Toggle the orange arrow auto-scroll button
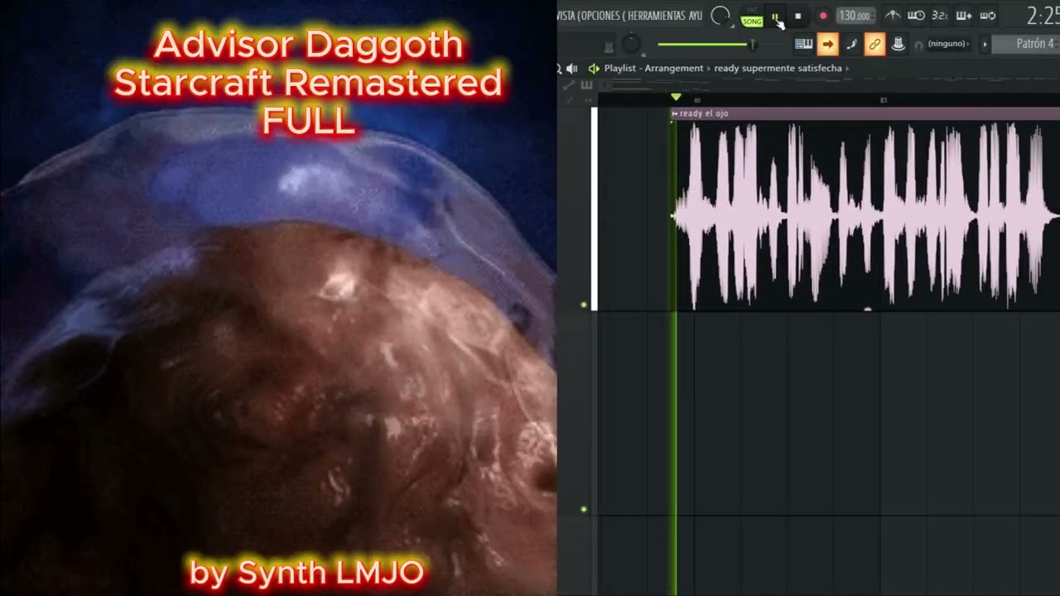 pos(827,45)
